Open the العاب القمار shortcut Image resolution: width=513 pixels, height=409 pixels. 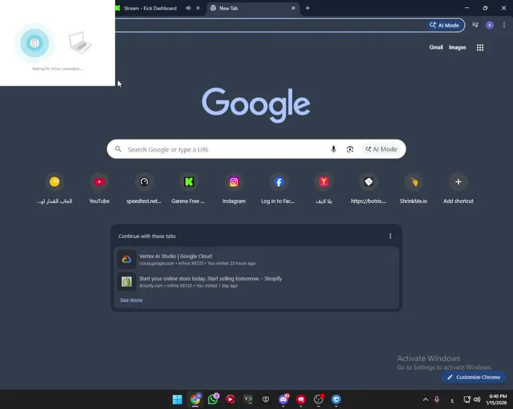point(55,189)
